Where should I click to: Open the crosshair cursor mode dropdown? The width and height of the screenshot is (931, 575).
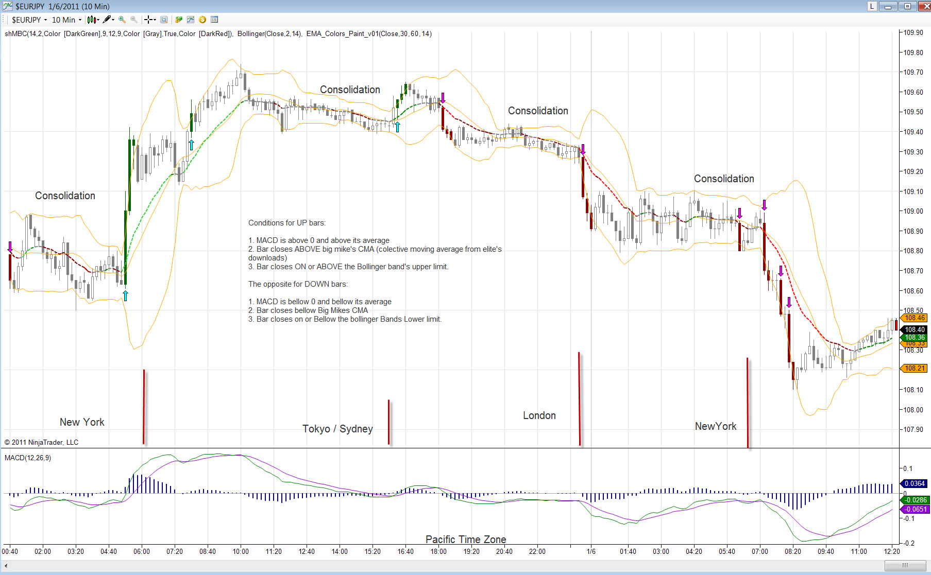point(150,20)
